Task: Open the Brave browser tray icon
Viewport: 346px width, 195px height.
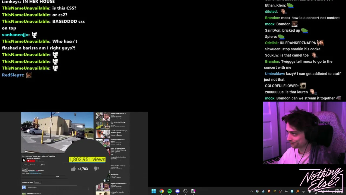Action: click(269, 191)
